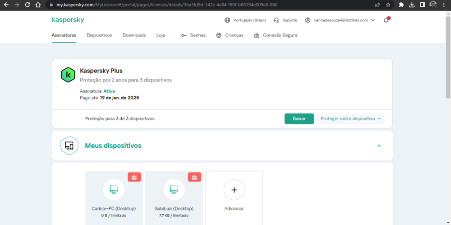The height and width of the screenshot is (225, 451).
Task: Open browser downloads icon
Action: coord(412,5)
